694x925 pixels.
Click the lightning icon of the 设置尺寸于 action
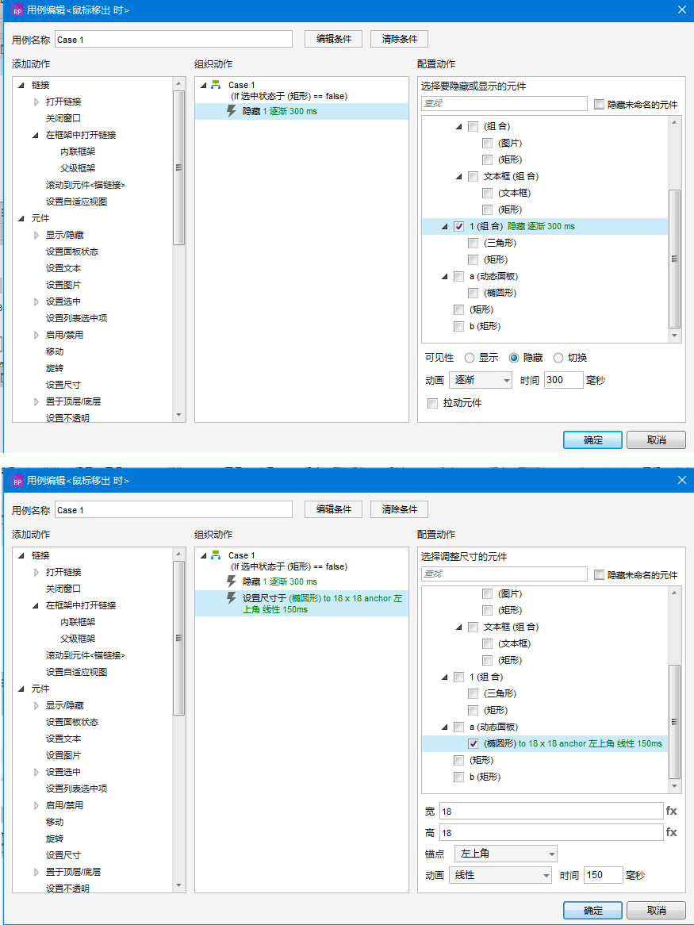[232, 598]
